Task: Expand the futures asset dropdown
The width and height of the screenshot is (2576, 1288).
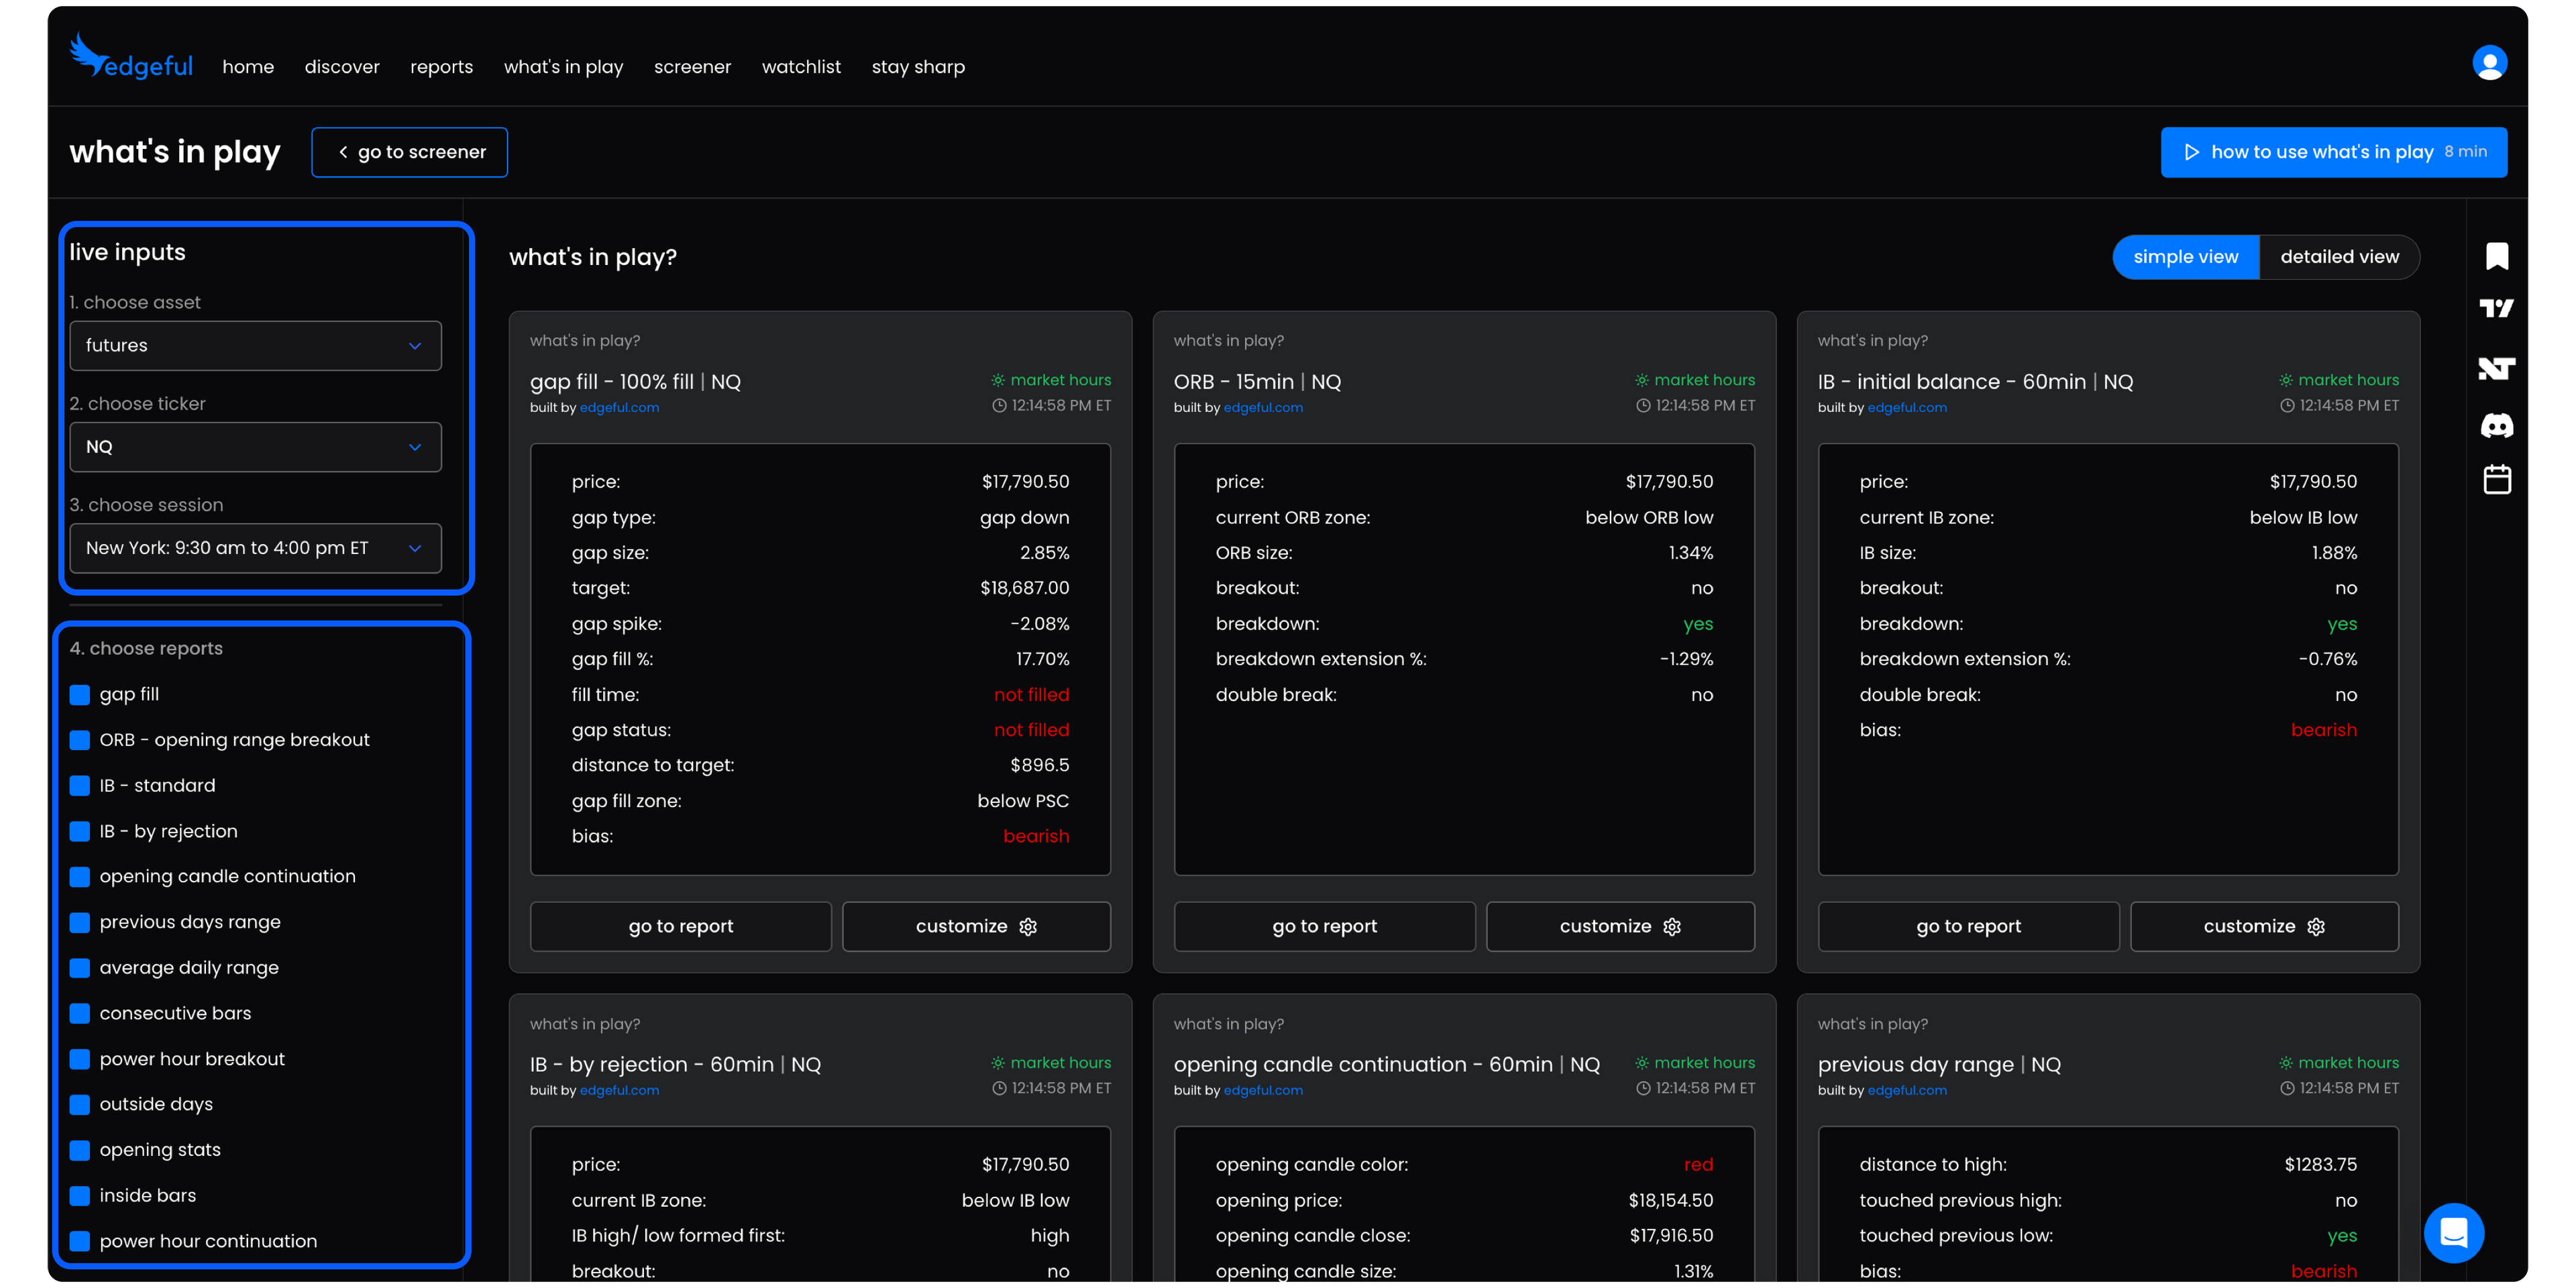Action: (255, 346)
